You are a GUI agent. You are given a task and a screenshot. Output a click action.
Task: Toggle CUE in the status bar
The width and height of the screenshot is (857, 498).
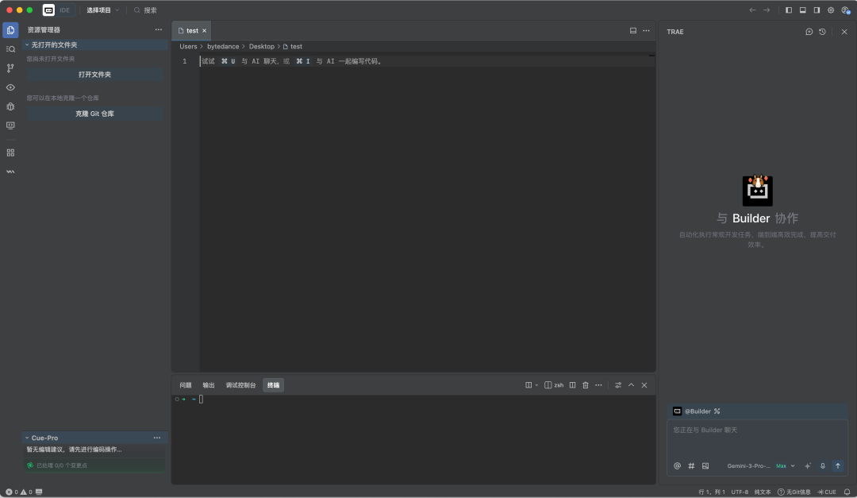pyautogui.click(x=827, y=492)
